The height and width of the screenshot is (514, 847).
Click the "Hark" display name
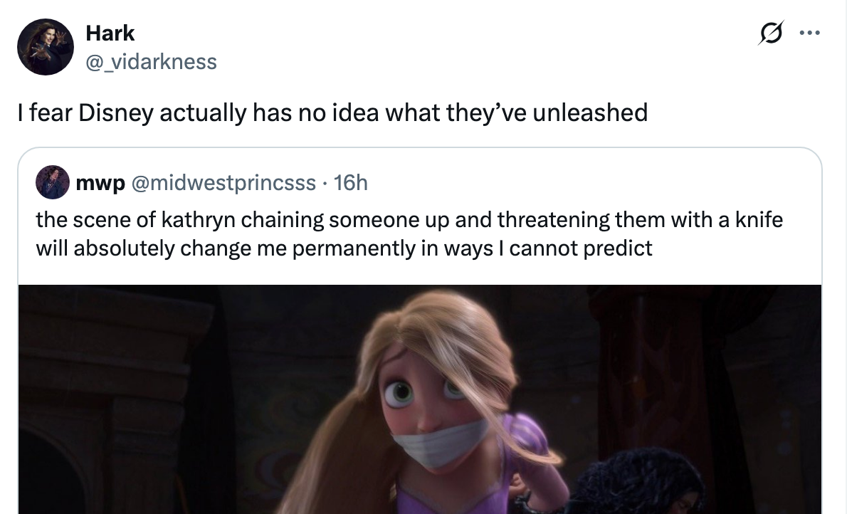[110, 33]
